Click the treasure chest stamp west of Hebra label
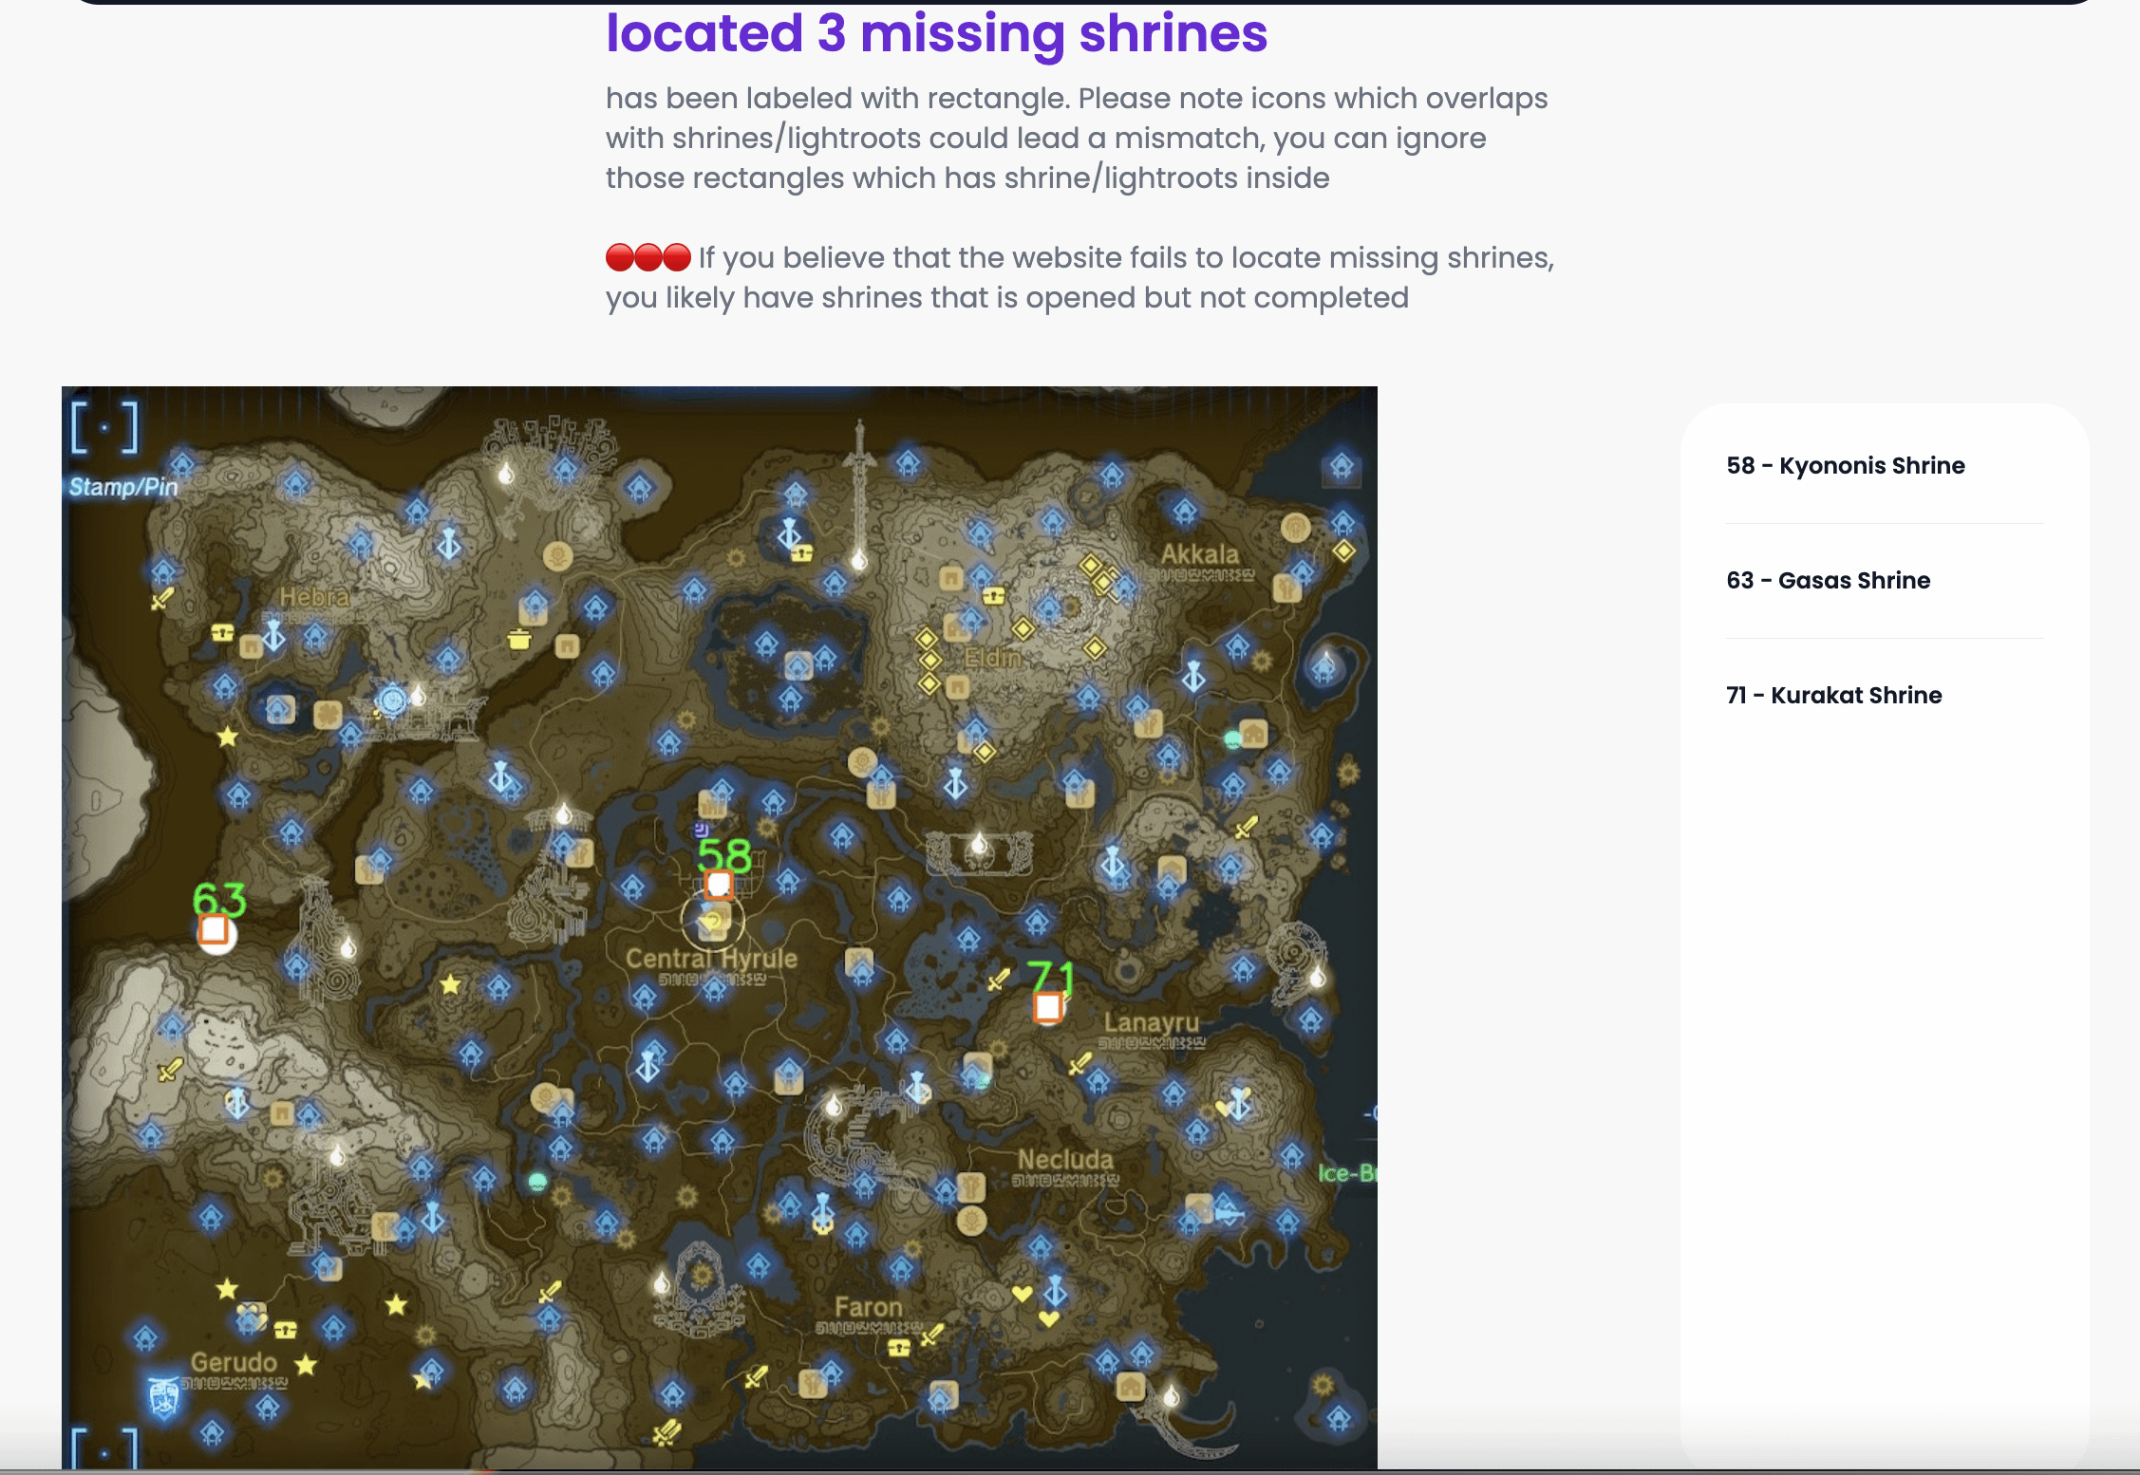The image size is (2140, 1475). (x=222, y=632)
